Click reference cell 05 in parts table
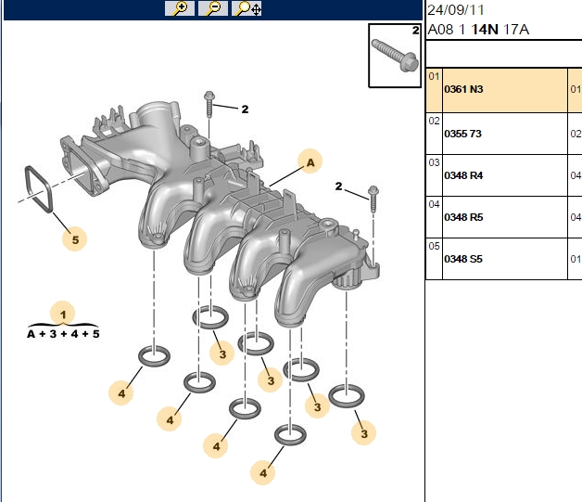582x502 pixels. click(x=435, y=259)
